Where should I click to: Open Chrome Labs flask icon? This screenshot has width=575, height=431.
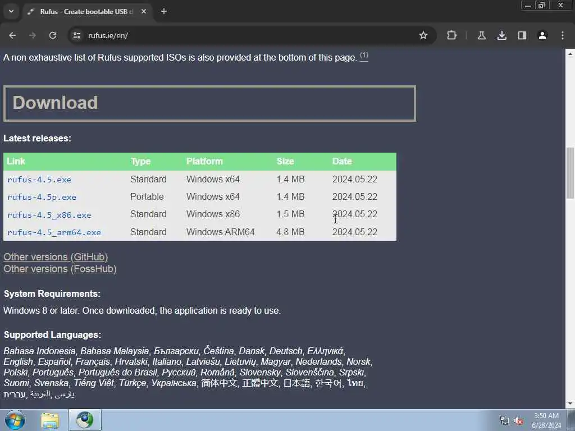[x=481, y=35]
